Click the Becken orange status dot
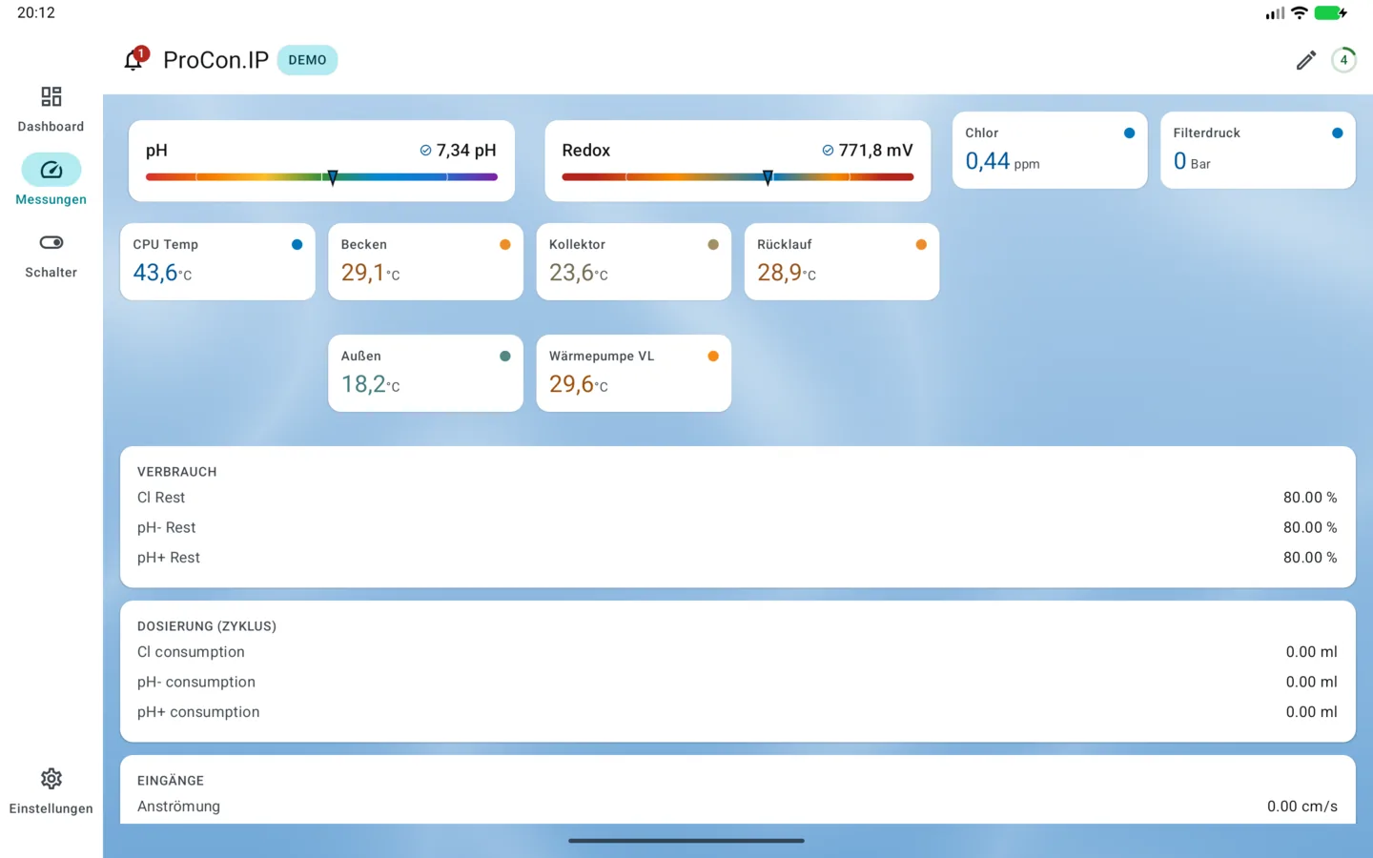 505,245
